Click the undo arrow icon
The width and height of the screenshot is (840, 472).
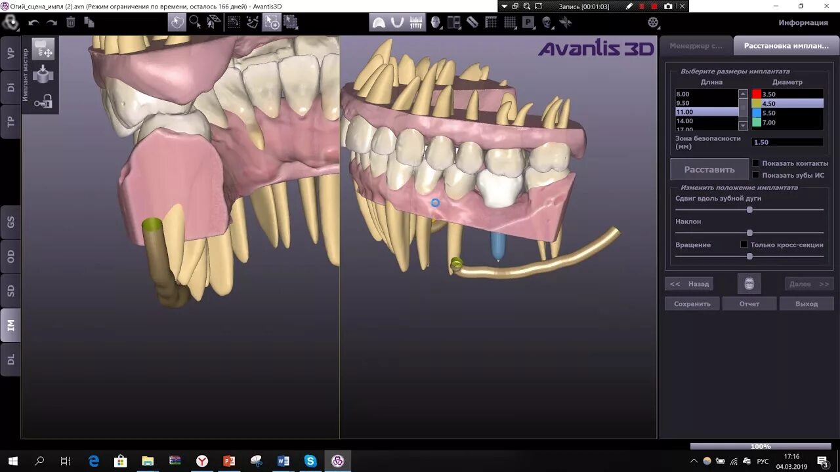point(33,22)
